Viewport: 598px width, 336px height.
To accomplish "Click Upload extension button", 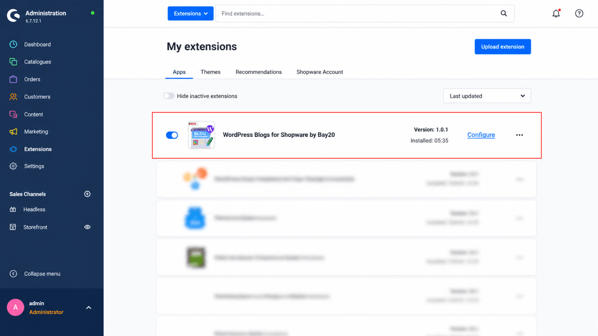I will click(503, 47).
